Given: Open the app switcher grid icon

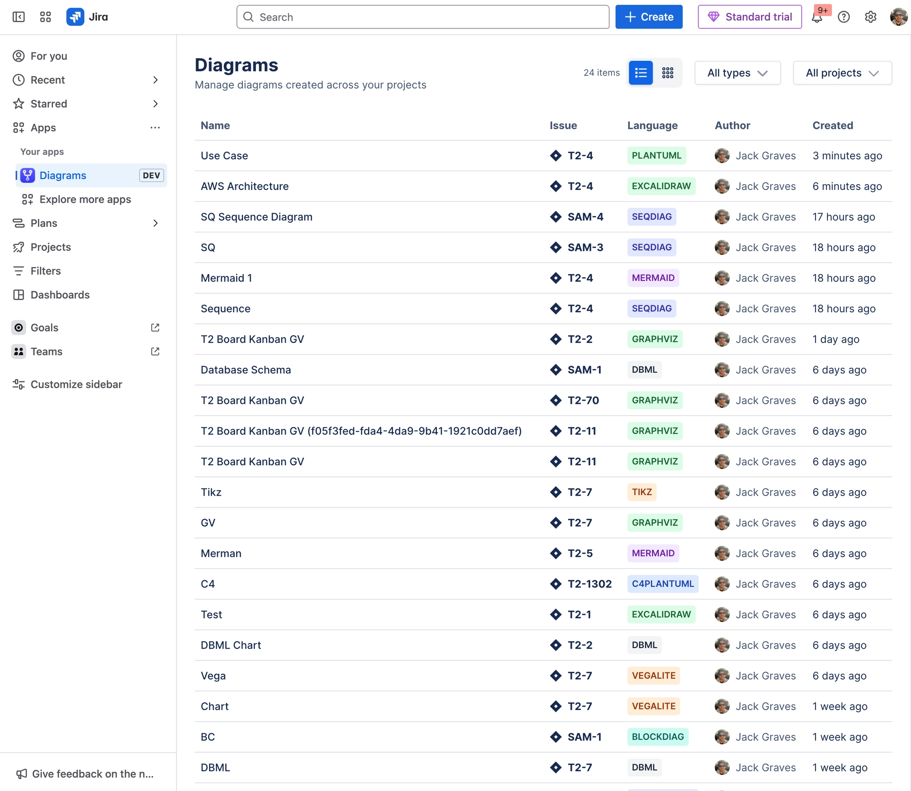Looking at the screenshot, I should [x=45, y=17].
